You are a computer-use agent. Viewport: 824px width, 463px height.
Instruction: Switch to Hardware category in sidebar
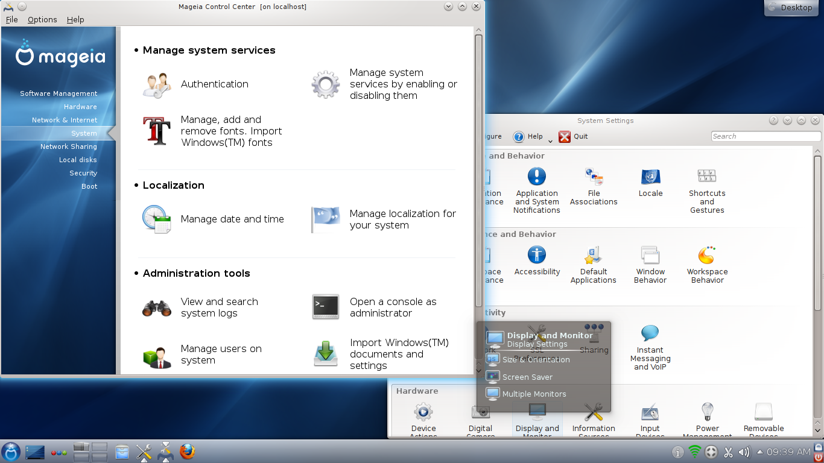point(80,107)
